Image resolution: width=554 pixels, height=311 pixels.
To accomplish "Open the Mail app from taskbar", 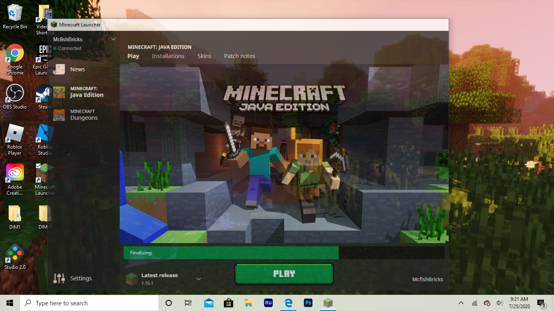I will [x=209, y=303].
